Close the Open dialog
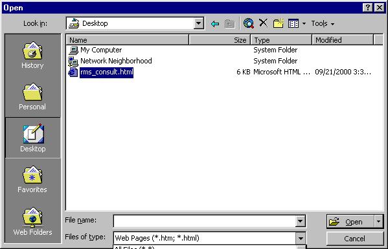 379,8
